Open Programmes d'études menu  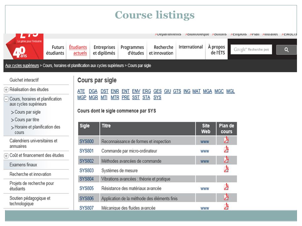point(132,50)
